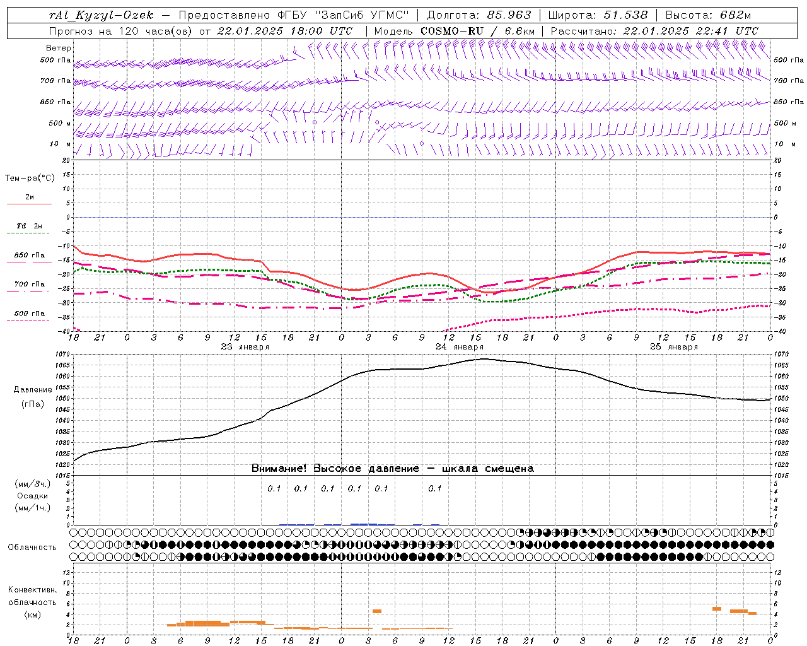Image resolution: width=807 pixels, height=646 pixels.
Task: Click the (км) unit label
Action: [32, 614]
